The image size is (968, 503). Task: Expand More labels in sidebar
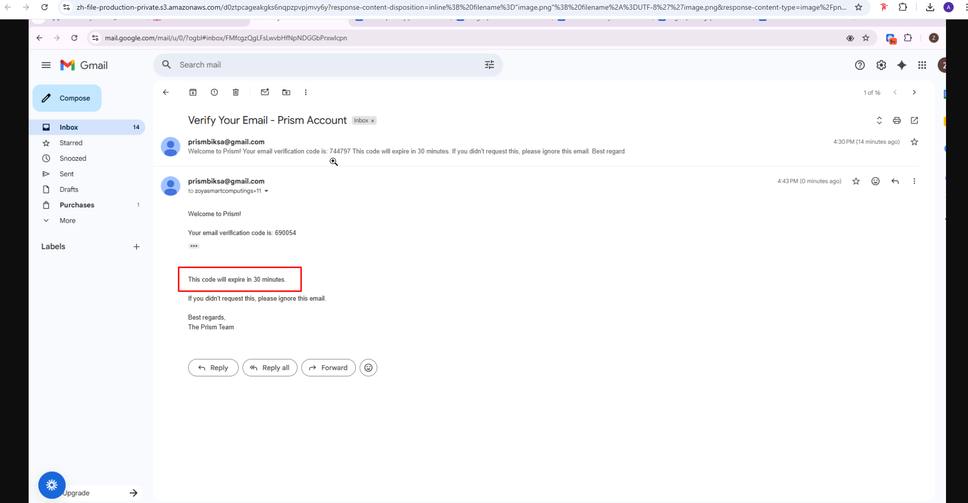[x=67, y=221]
